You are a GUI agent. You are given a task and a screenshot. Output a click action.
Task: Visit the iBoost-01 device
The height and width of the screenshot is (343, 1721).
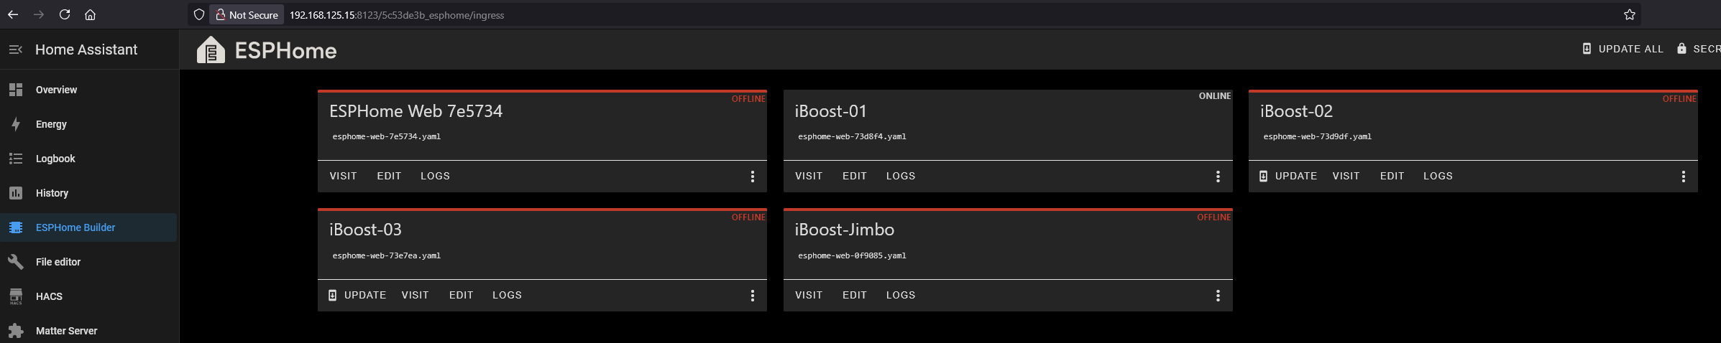(809, 176)
